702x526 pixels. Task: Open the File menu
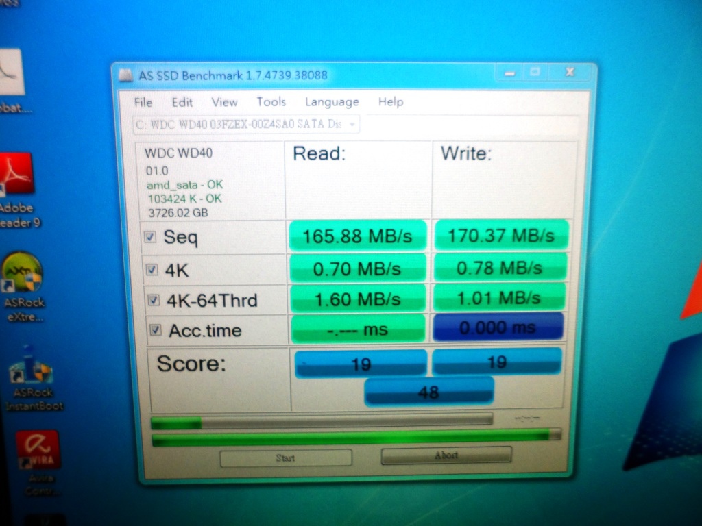[x=143, y=103]
